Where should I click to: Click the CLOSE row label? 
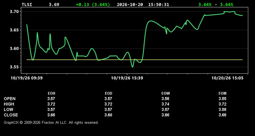[11, 115]
